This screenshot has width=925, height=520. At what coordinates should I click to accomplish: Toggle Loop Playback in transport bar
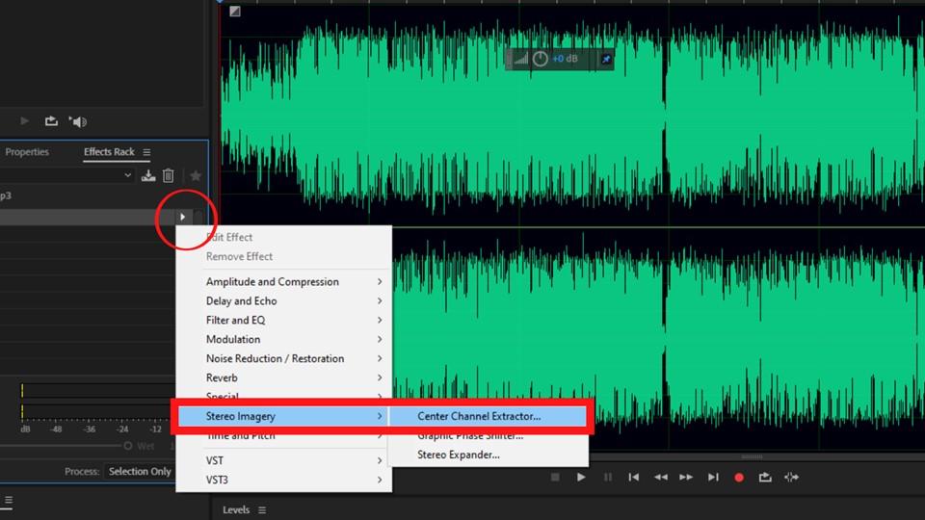coord(765,477)
